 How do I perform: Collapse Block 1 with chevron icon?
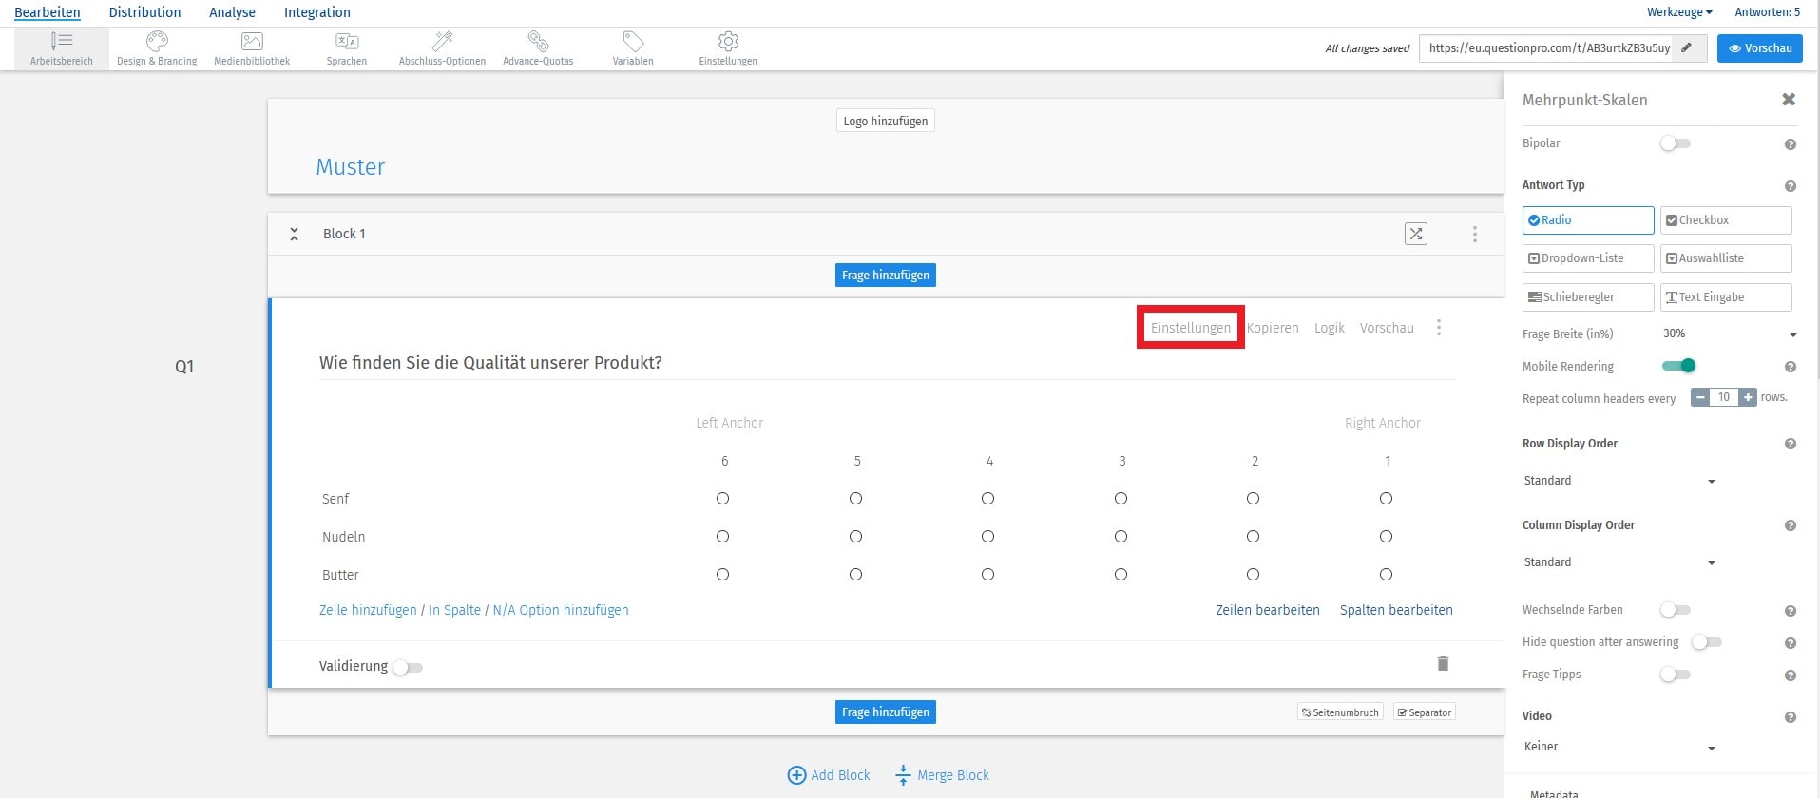click(x=295, y=234)
